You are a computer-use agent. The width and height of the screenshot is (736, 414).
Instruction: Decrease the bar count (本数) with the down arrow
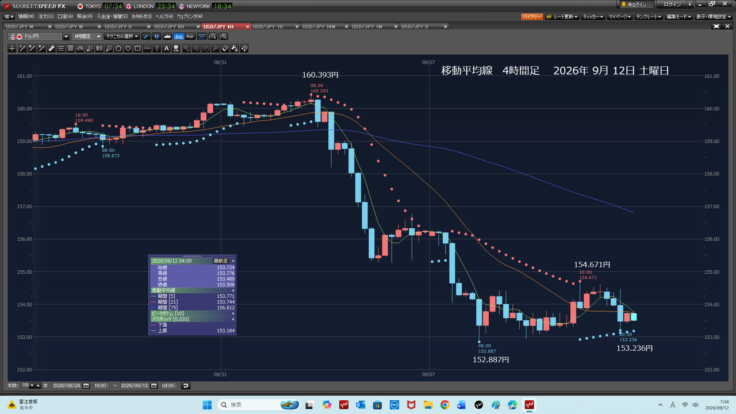tap(32, 385)
